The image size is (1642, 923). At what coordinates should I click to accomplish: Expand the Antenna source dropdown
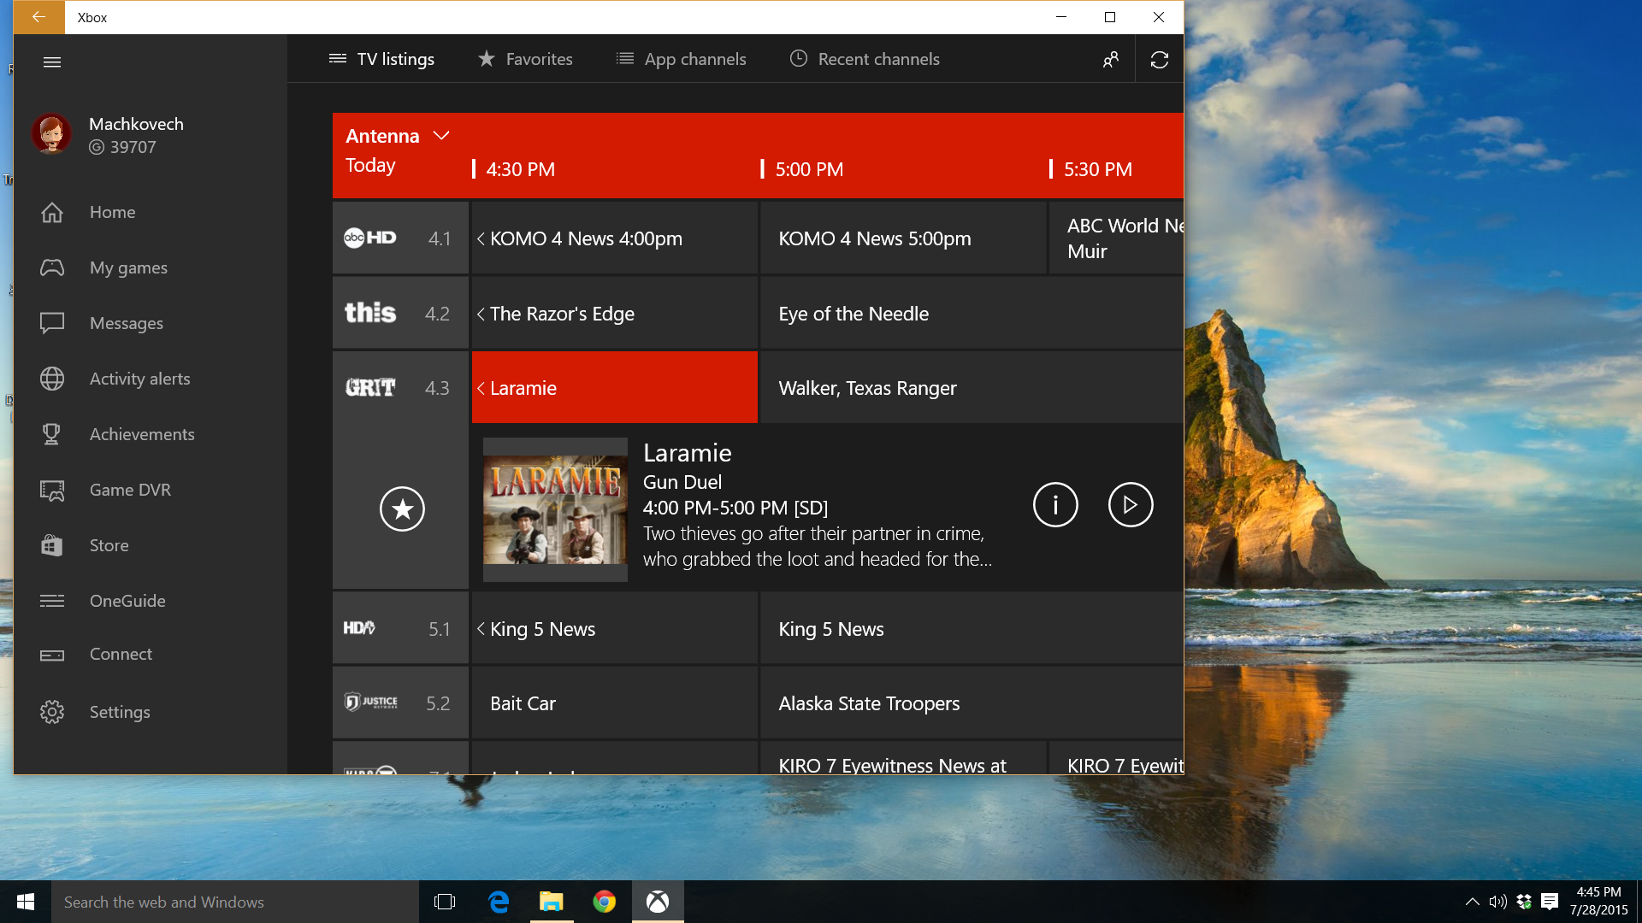click(x=442, y=135)
